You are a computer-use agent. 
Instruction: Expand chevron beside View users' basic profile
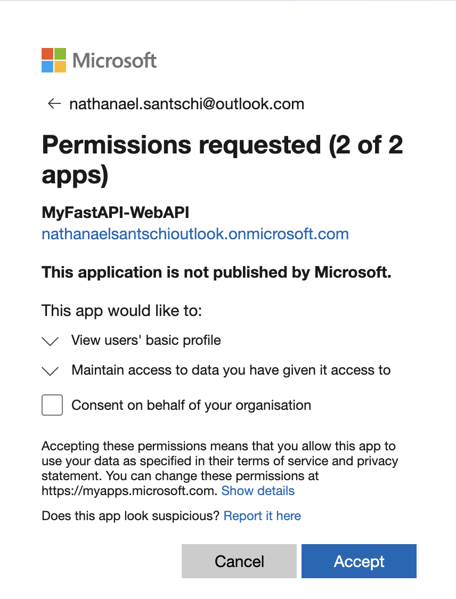click(50, 342)
